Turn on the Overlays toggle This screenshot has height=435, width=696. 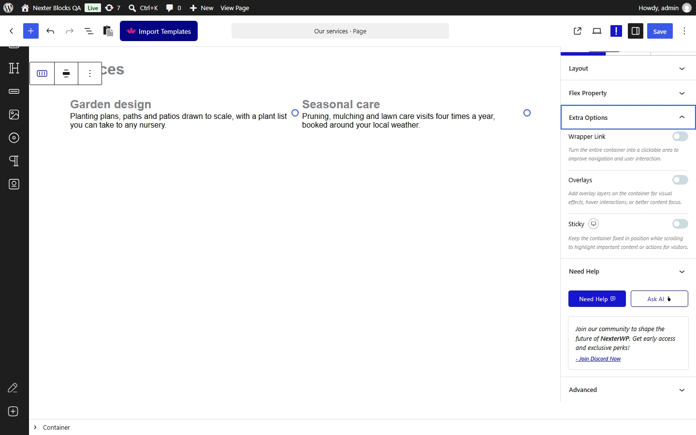click(x=680, y=180)
